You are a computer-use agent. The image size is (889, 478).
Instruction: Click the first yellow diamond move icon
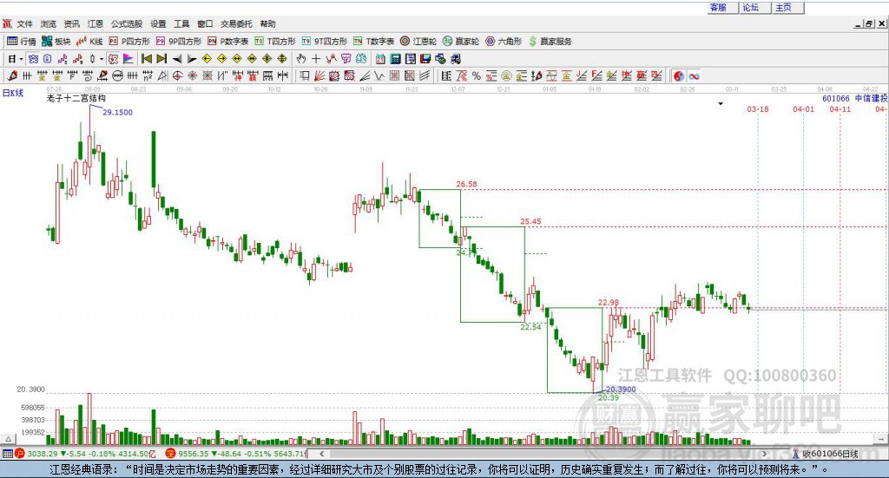pos(207,59)
